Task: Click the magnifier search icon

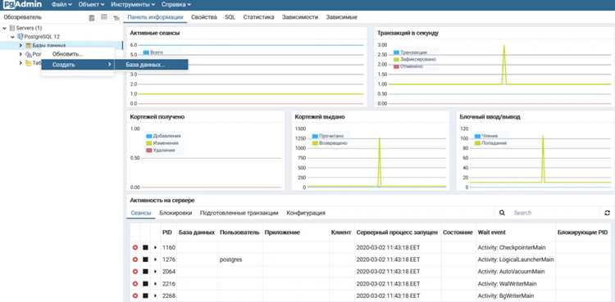Action: (502, 213)
